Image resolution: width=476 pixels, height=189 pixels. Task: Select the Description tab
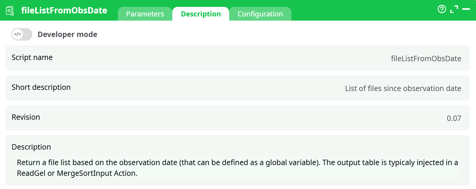tap(201, 14)
